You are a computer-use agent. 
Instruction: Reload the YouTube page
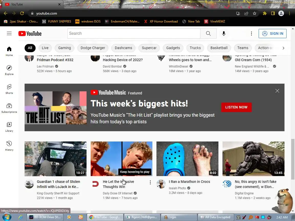[x=22, y=13]
